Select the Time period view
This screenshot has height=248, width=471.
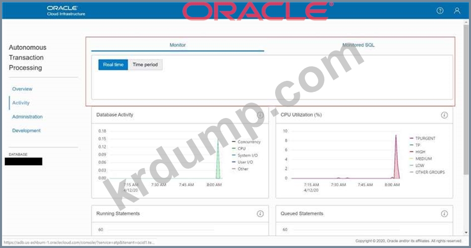pos(145,65)
